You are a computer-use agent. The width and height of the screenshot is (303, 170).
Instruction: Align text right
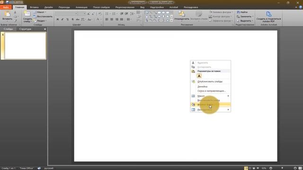[x=117, y=19]
